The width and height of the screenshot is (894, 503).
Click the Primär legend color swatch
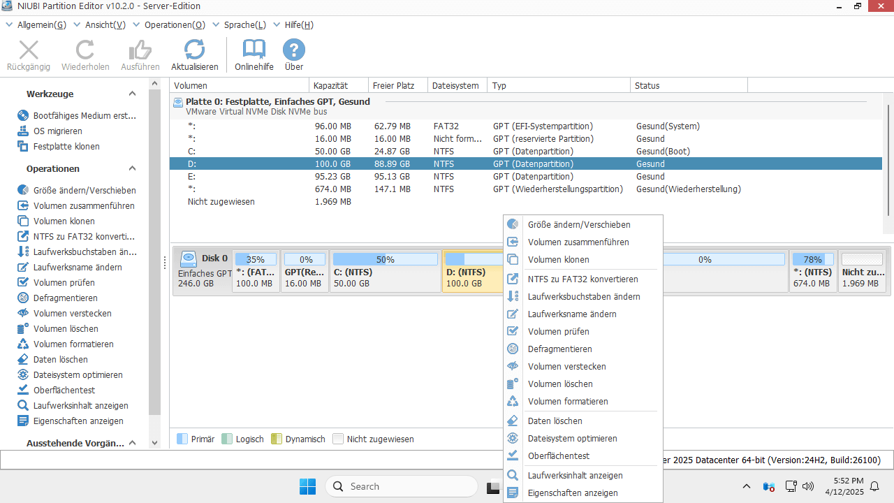coord(182,439)
